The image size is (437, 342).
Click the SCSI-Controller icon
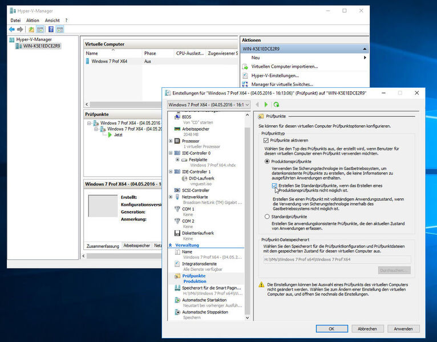click(x=177, y=190)
